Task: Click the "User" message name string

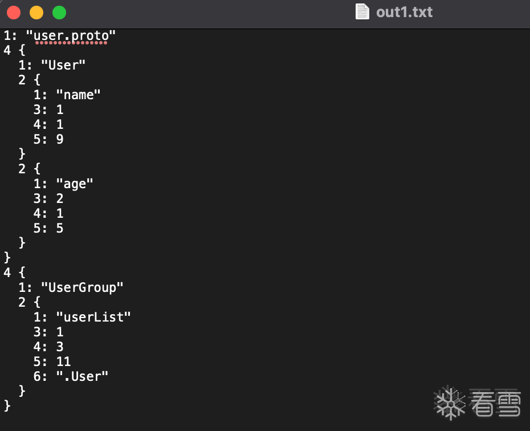Action: pos(63,65)
